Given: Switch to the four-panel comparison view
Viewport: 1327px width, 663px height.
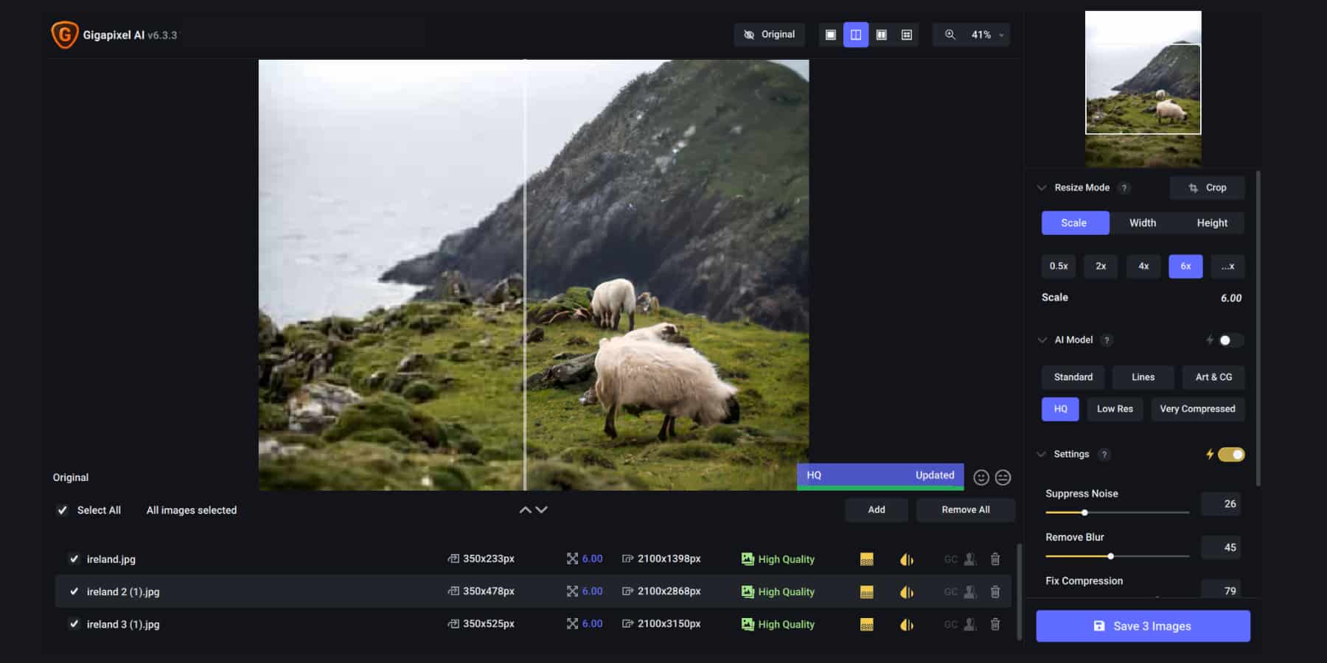Looking at the screenshot, I should 907,34.
